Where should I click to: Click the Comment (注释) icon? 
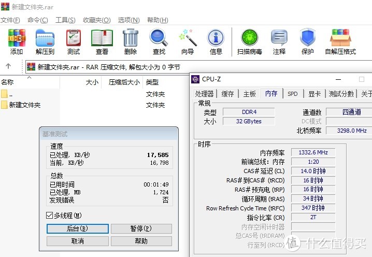tap(279, 38)
